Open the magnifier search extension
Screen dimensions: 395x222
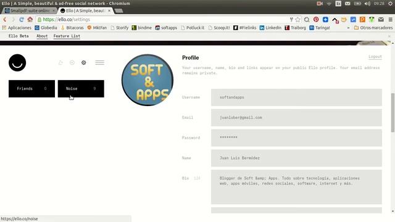tap(307, 19)
